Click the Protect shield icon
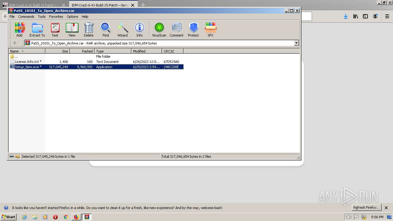The image size is (393, 221). [x=193, y=30]
